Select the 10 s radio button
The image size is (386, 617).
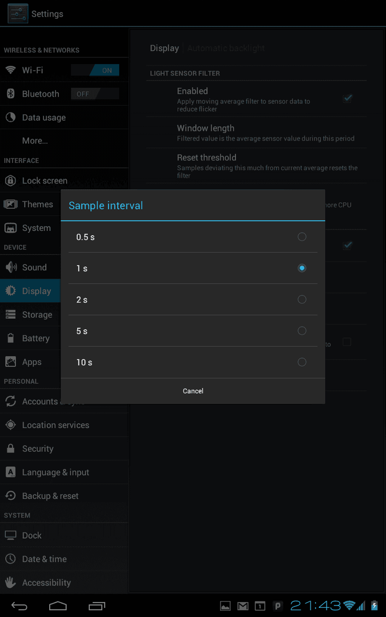(x=193, y=362)
